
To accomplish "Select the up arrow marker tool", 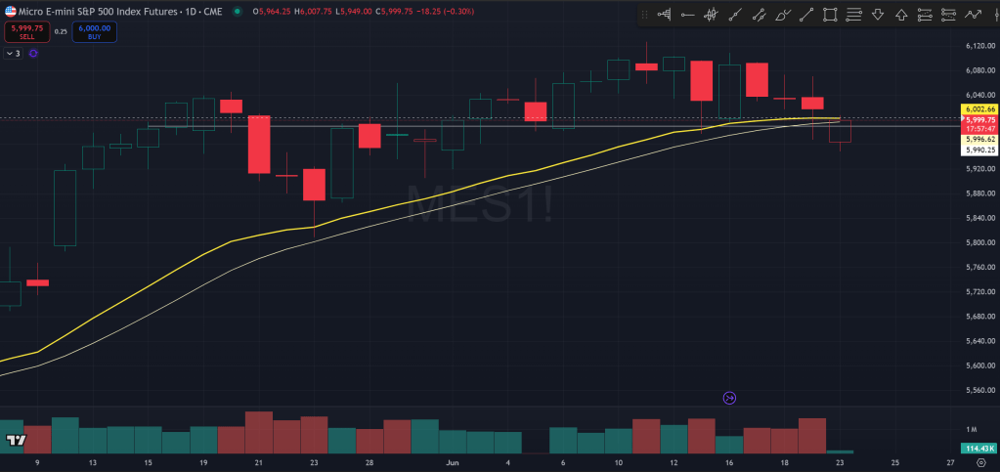I will click(900, 15).
